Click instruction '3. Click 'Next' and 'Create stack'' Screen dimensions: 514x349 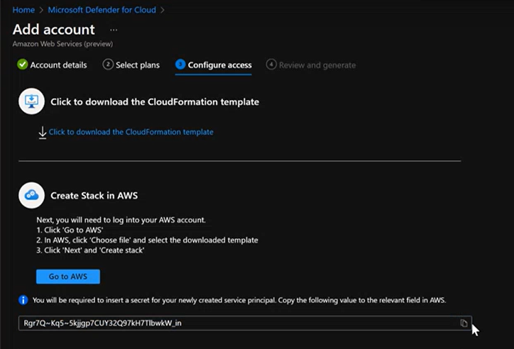(x=90, y=250)
